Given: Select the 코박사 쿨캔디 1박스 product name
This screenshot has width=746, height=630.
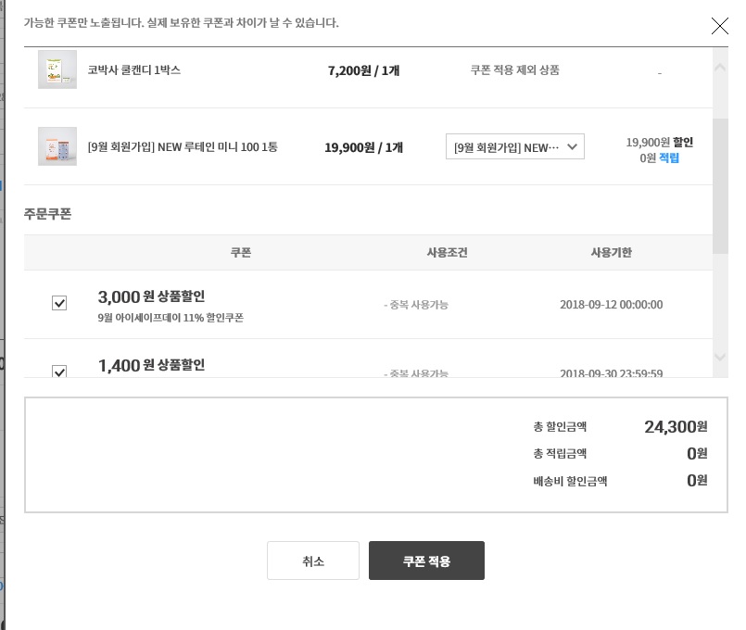Looking at the screenshot, I should point(133,70).
